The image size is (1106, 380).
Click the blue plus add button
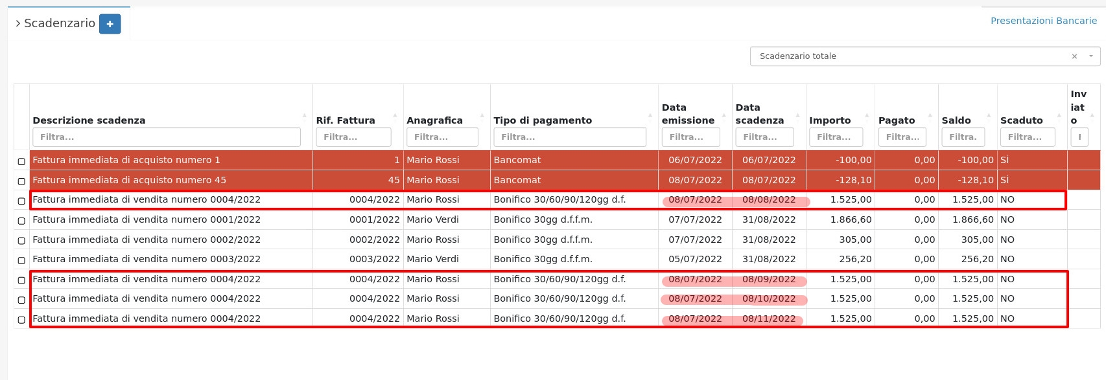coord(110,24)
